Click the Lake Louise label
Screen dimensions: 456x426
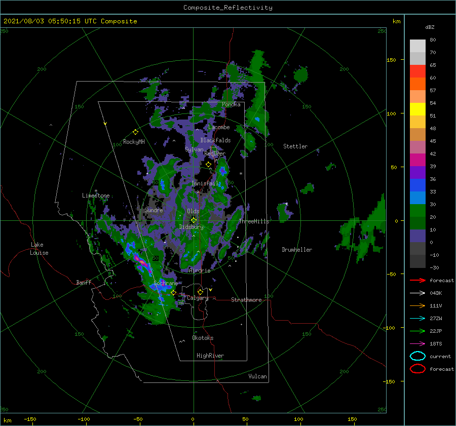click(x=39, y=249)
